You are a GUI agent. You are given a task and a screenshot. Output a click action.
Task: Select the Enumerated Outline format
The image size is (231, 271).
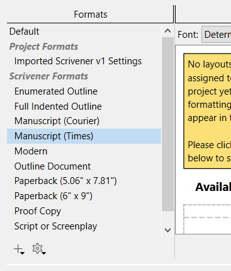coord(84,91)
